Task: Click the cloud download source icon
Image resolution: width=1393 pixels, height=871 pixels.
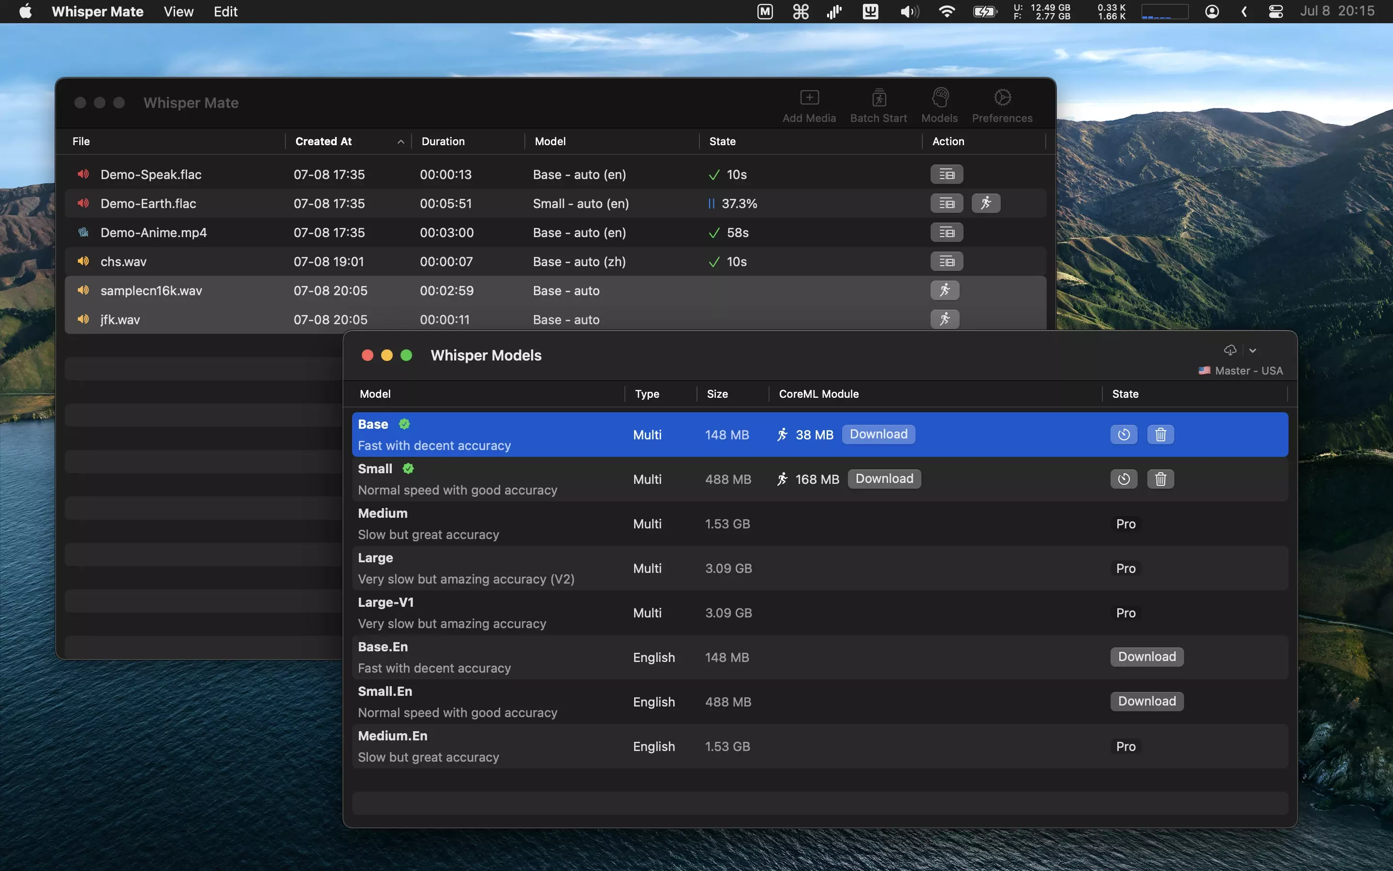Action: tap(1230, 350)
